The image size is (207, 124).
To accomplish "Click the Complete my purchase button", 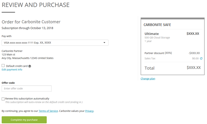I will tap(24, 120).
